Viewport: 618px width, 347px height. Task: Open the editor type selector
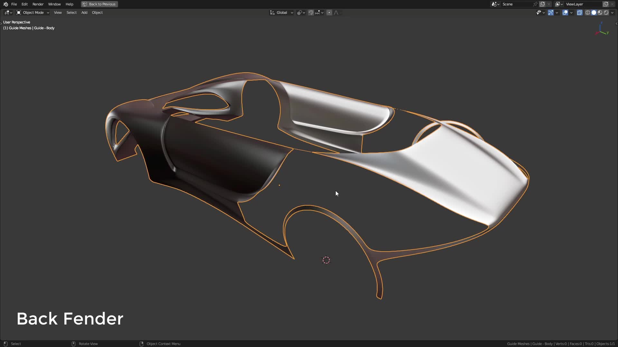[8, 13]
